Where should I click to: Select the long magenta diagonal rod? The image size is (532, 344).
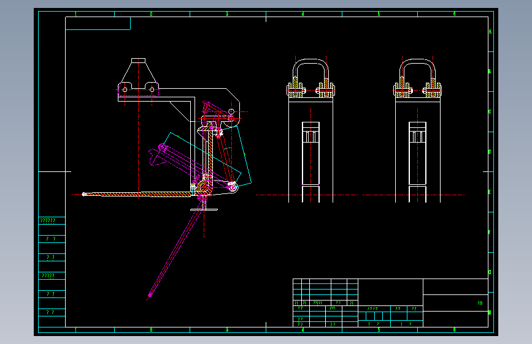(x=176, y=249)
